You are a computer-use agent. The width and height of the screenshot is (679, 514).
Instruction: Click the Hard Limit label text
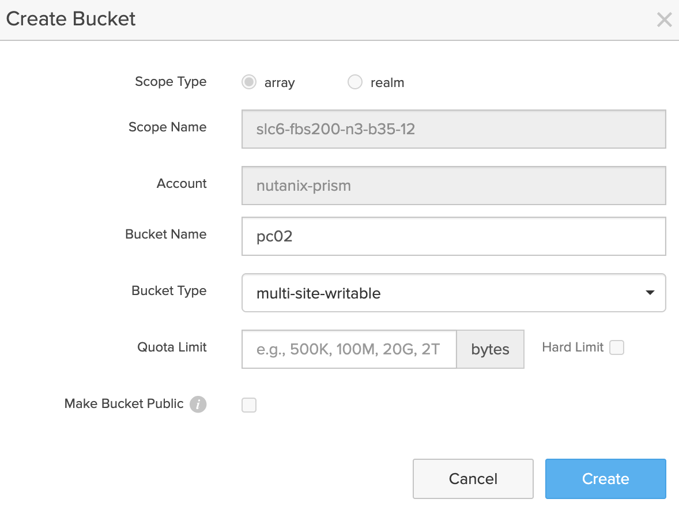[x=572, y=347]
